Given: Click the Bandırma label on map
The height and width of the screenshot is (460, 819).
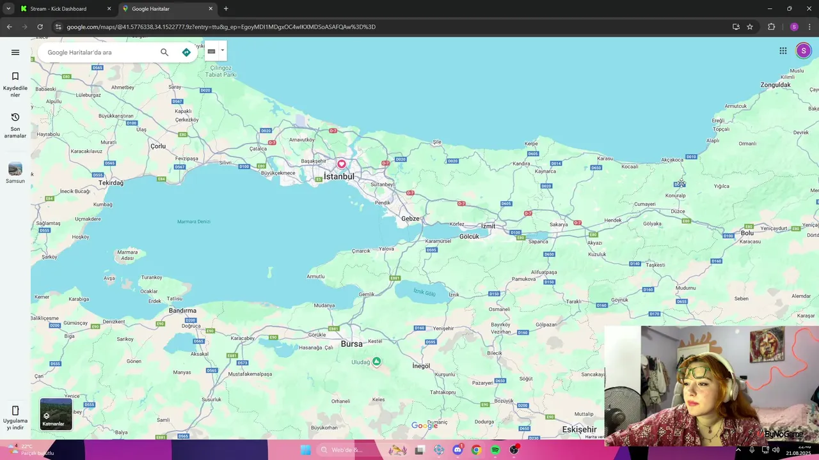Looking at the screenshot, I should coord(182,310).
